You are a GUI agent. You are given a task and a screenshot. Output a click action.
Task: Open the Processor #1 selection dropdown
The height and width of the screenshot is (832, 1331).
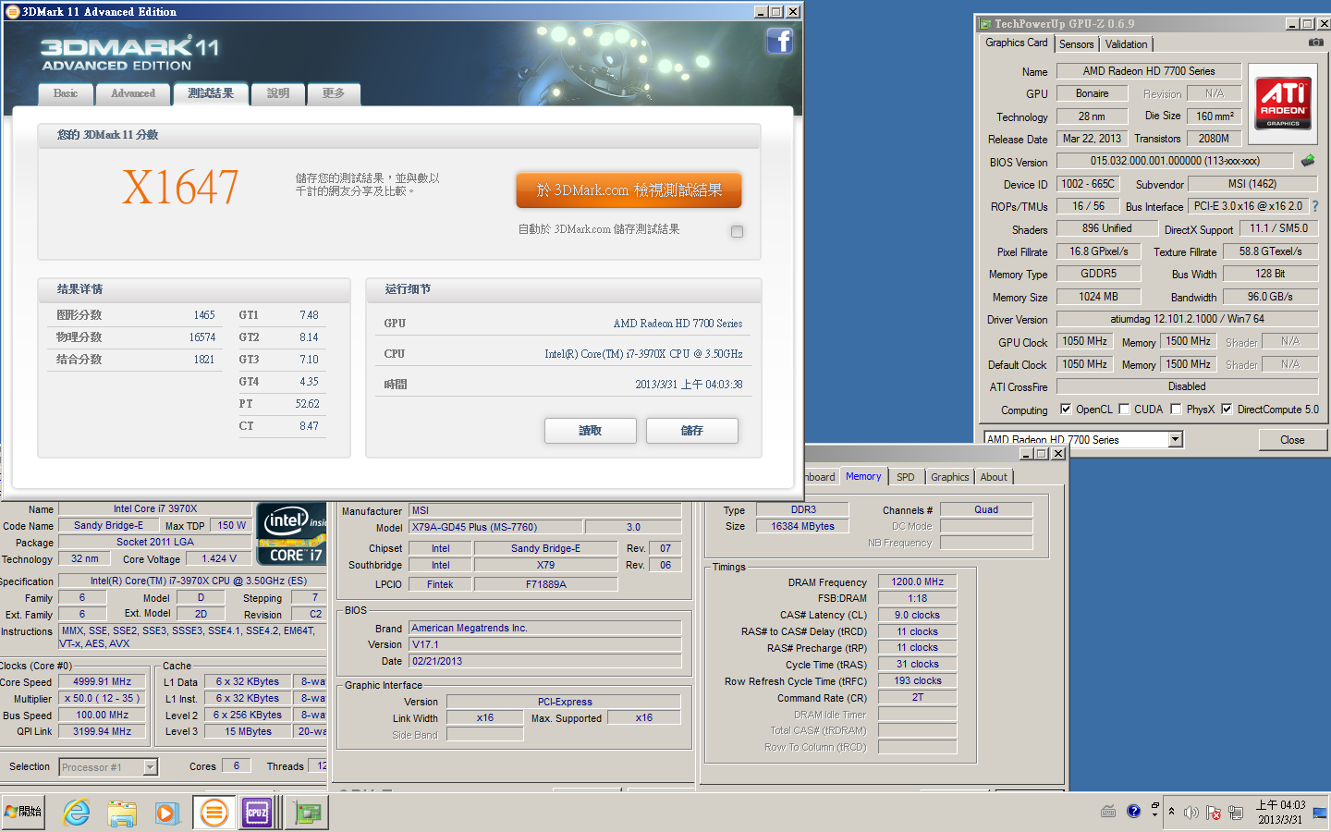pyautogui.click(x=150, y=766)
